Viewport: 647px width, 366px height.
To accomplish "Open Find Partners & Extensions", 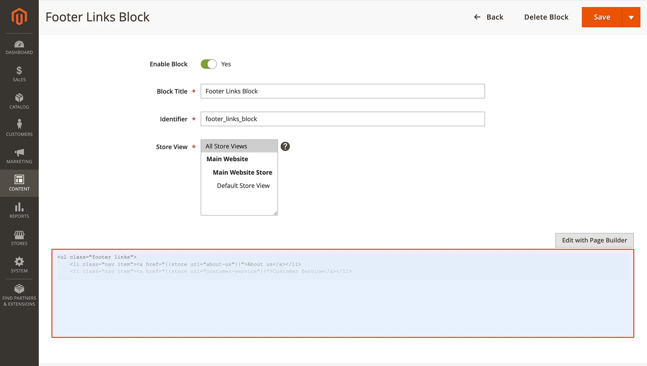I will point(19,294).
